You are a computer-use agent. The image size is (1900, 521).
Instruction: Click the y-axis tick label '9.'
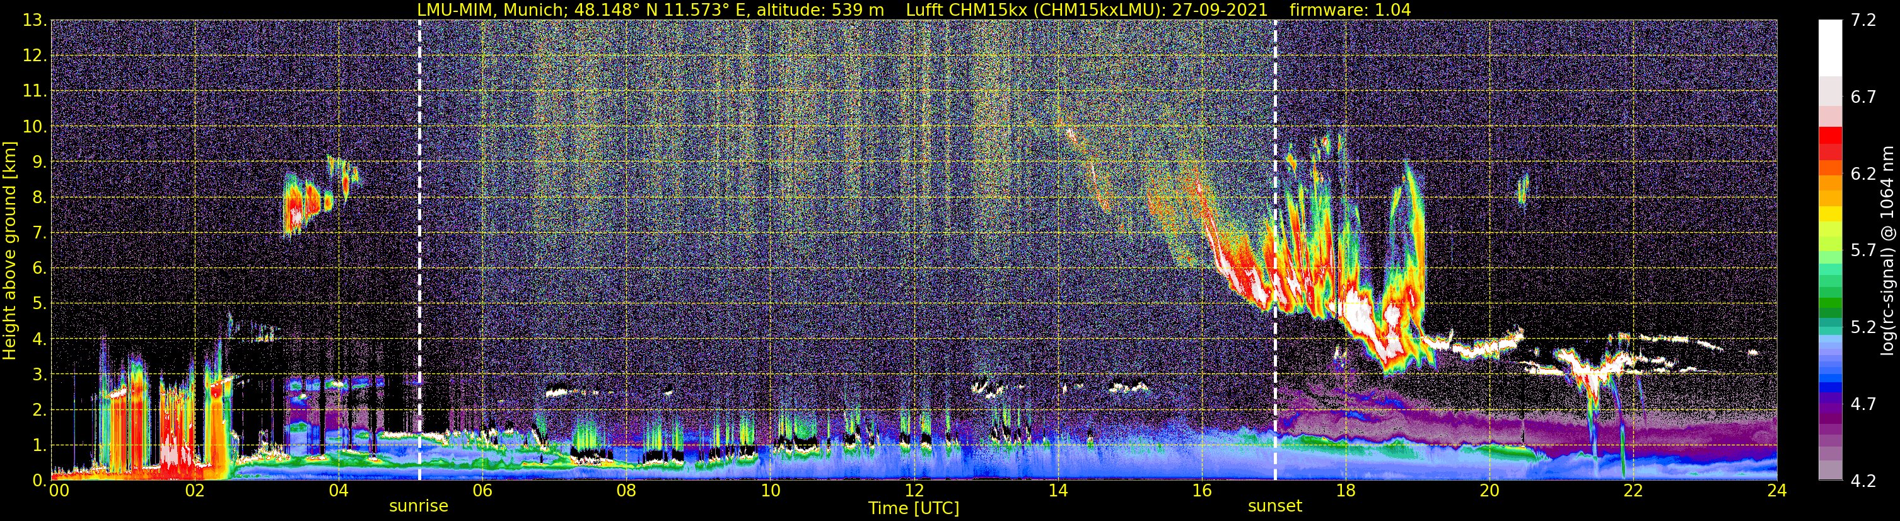point(38,162)
